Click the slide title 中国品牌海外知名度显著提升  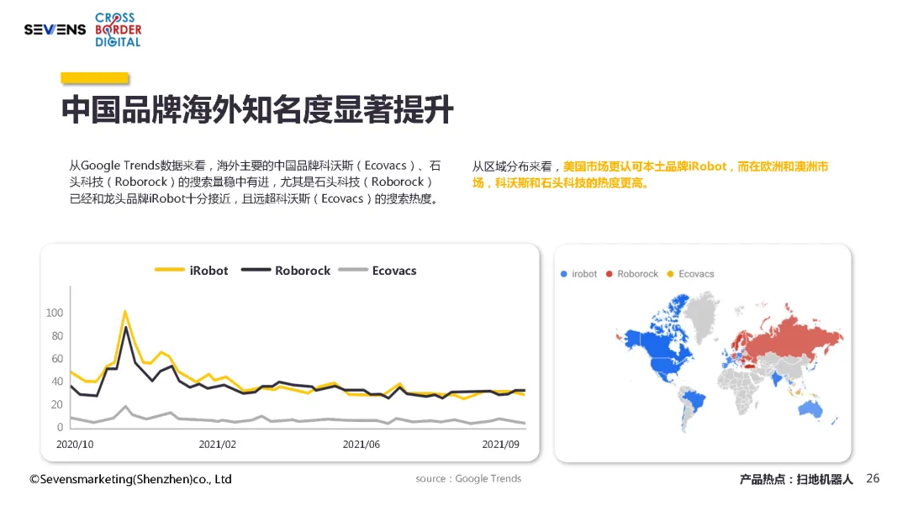pos(258,109)
